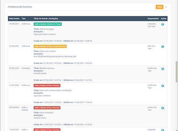Click 'Isolda Von Test' on 31/05/2021 row
Image resolution: width=178 pixels, height=131 pixels.
(x=152, y=87)
